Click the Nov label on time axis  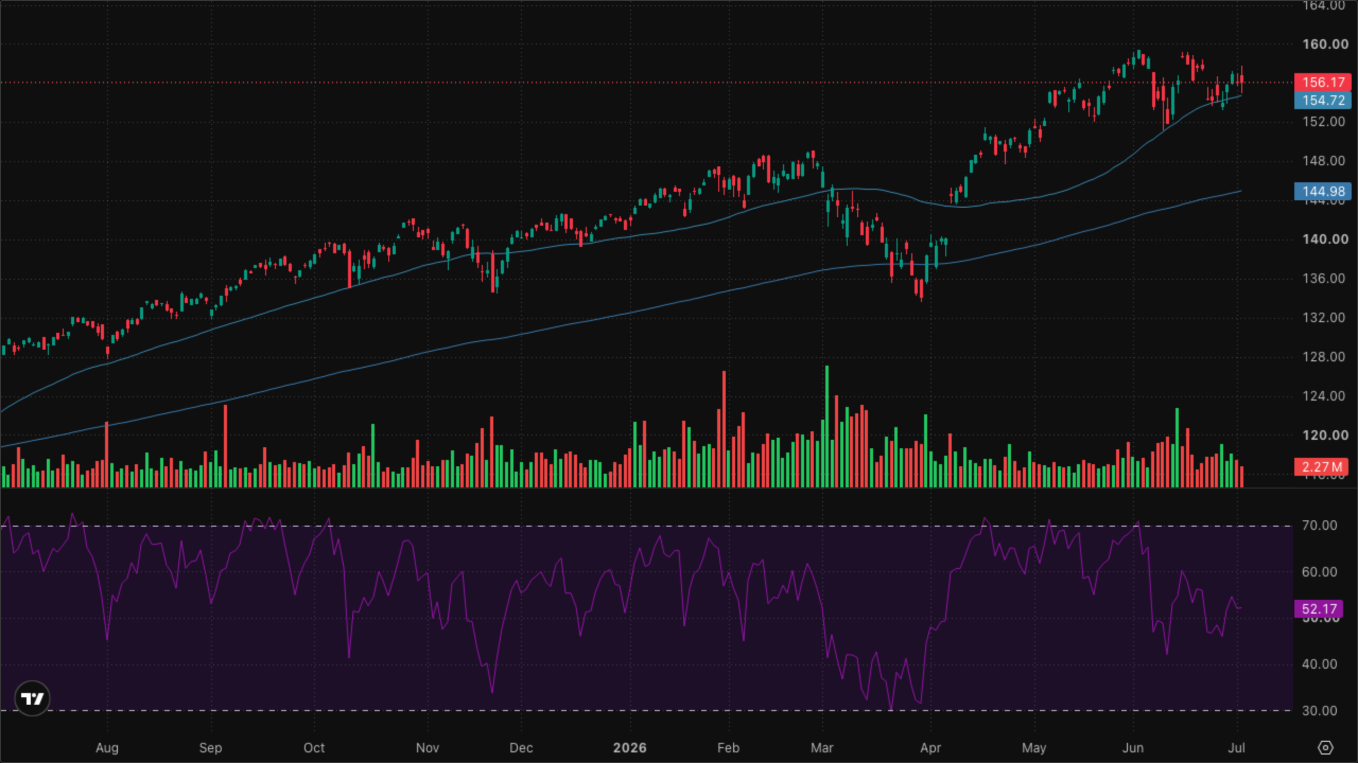coord(428,748)
